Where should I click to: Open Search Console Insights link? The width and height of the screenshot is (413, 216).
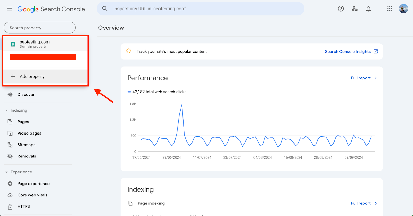(x=348, y=52)
